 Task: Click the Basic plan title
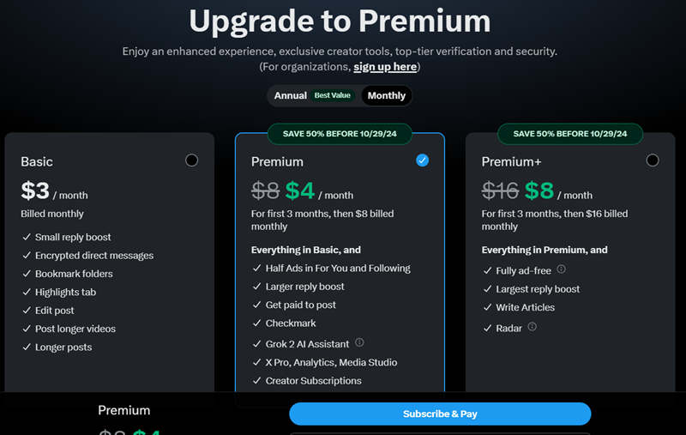37,161
